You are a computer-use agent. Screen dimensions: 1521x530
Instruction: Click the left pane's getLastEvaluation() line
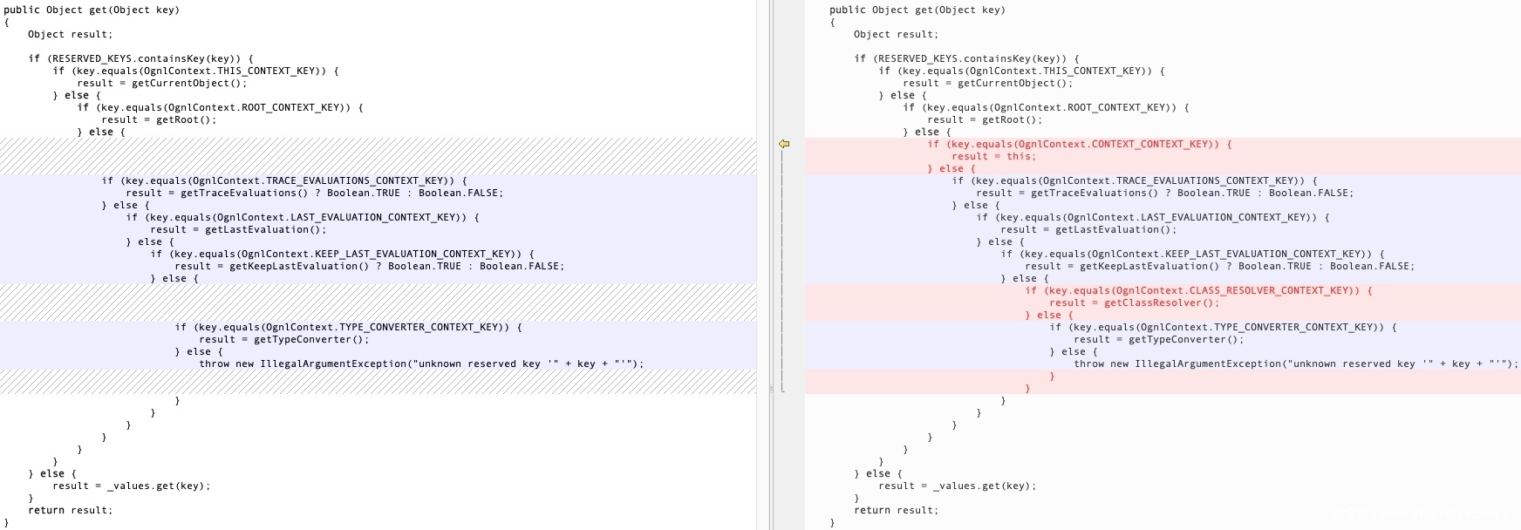264,230
